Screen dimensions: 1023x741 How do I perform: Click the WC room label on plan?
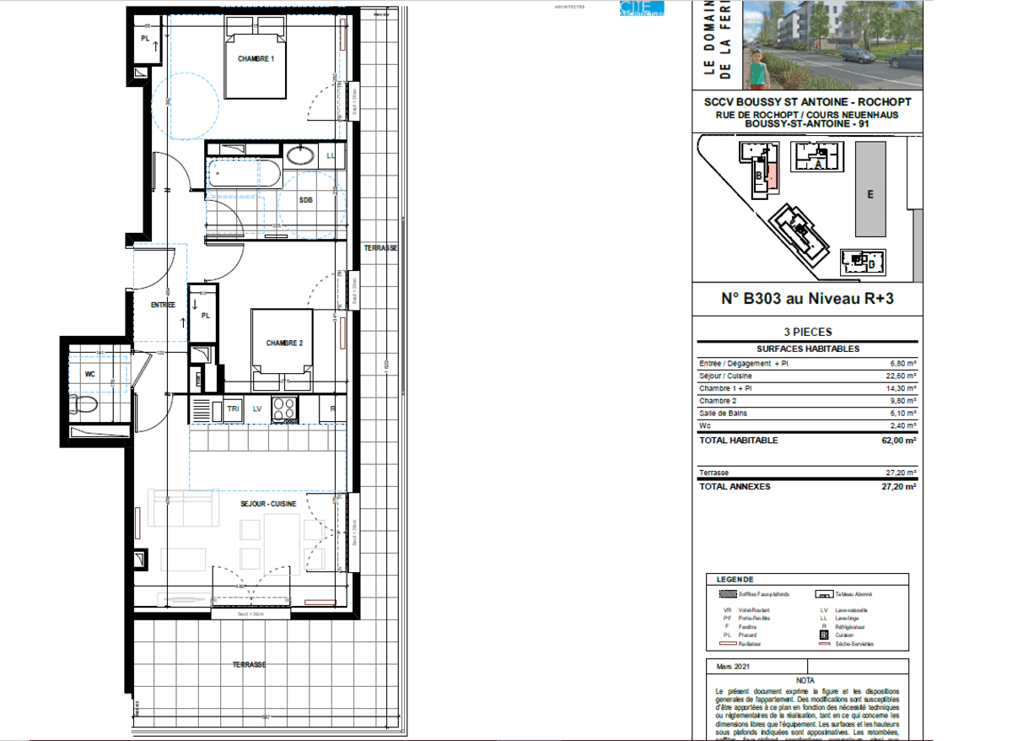90,372
